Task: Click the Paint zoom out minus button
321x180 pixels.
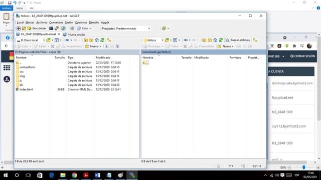Action: click(x=289, y=167)
